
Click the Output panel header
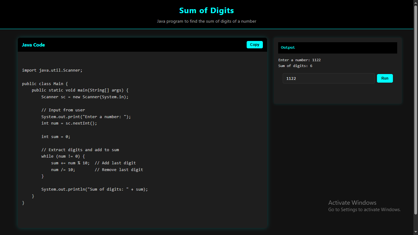point(288,47)
